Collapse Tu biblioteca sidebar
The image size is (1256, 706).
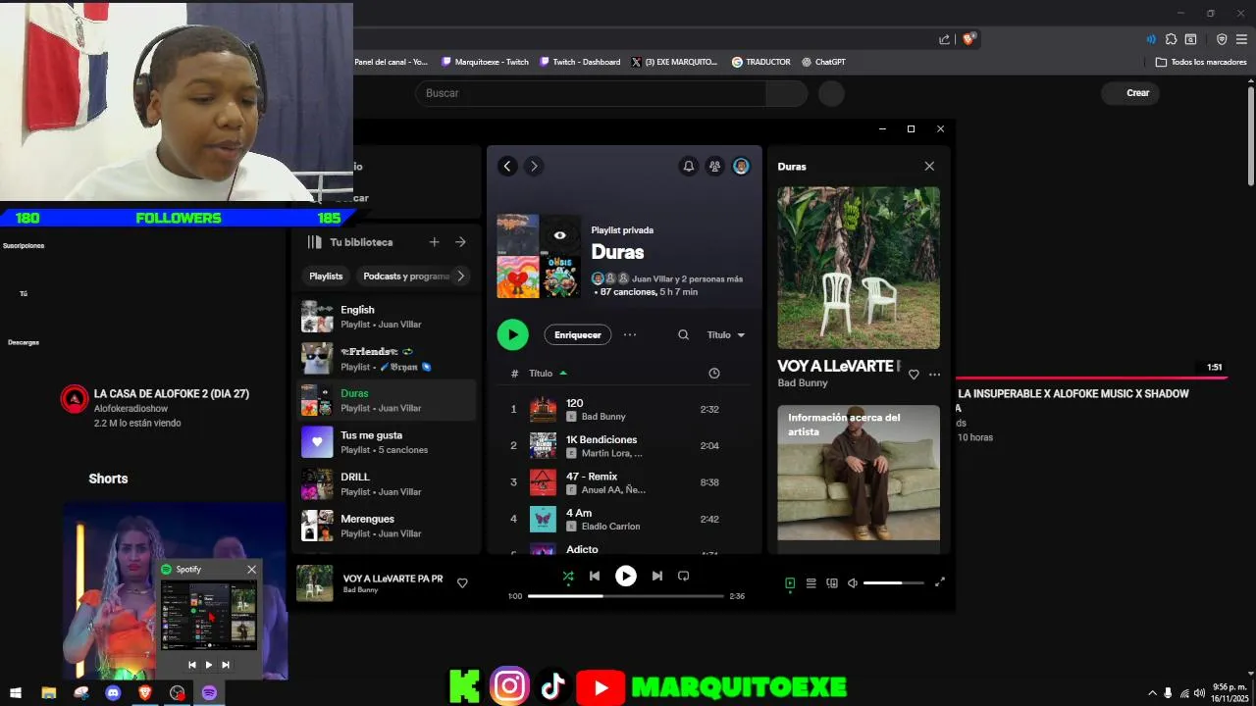(314, 242)
